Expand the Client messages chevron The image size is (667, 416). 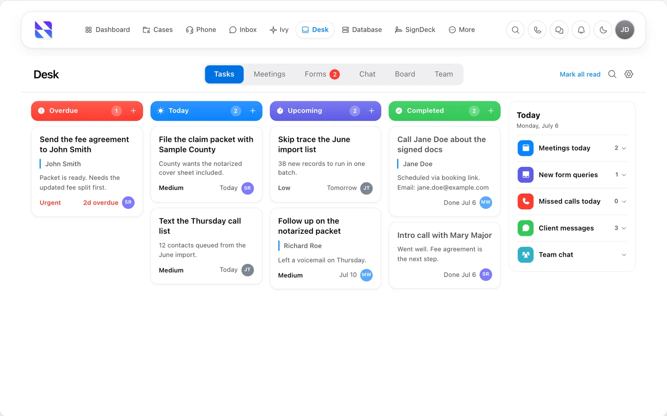(x=624, y=228)
